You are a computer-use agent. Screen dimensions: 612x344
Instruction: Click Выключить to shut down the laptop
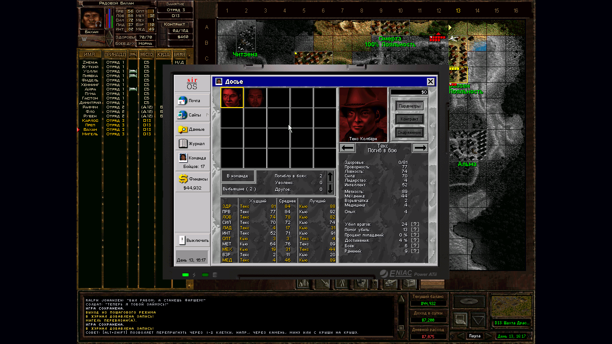193,240
